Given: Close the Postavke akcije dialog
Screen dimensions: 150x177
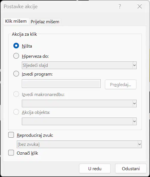Looking at the screenshot, I should click(140, 7).
